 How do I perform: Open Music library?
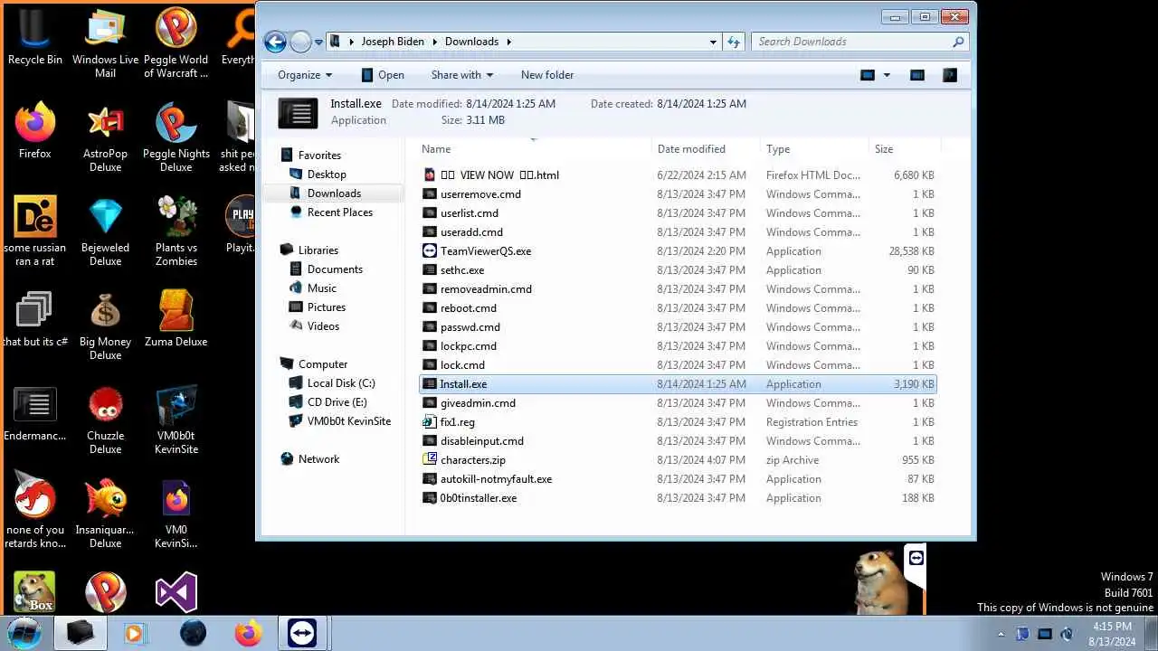(322, 288)
